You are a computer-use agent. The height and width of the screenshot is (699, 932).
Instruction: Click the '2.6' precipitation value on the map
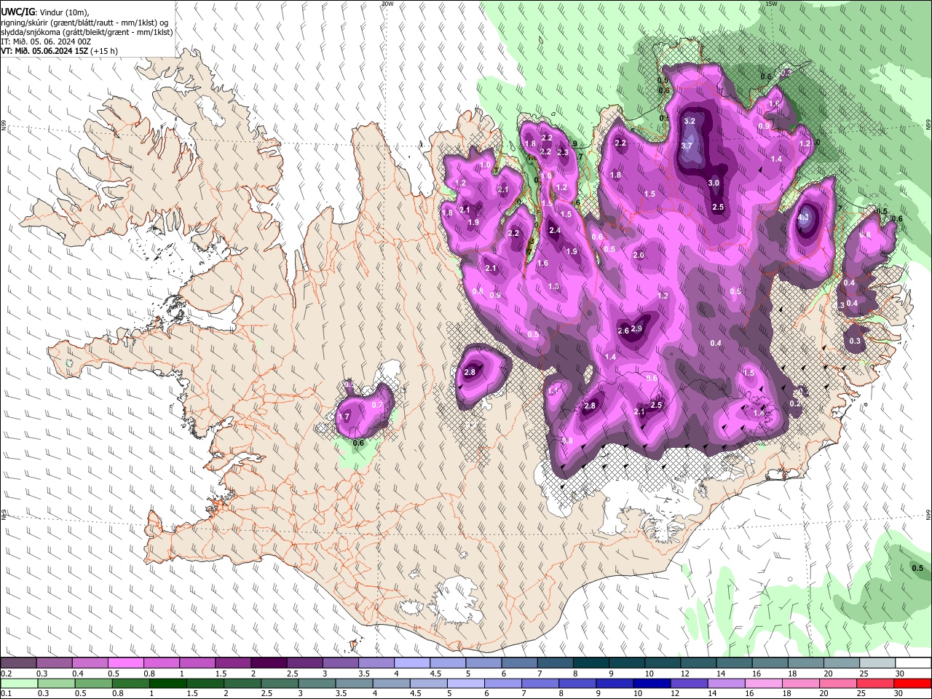pos(623,331)
